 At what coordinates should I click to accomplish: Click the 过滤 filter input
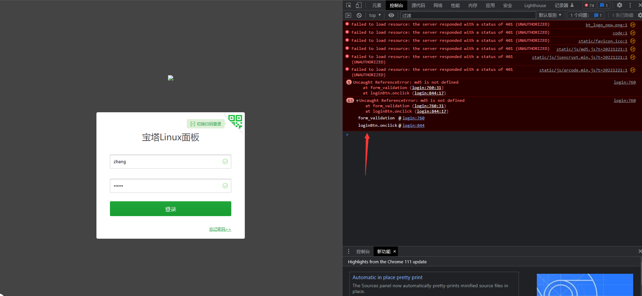[468, 15]
